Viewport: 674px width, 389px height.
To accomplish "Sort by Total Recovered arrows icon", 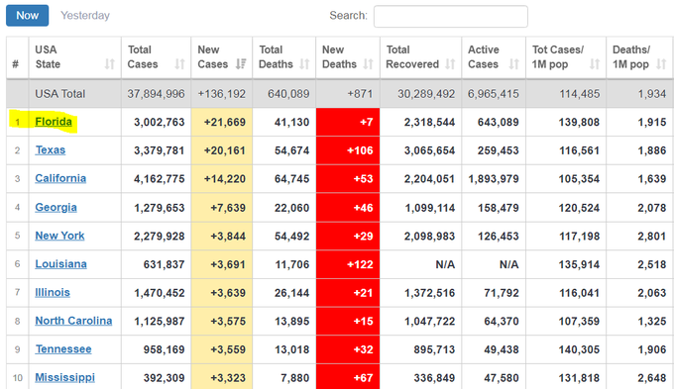I will coord(450,64).
